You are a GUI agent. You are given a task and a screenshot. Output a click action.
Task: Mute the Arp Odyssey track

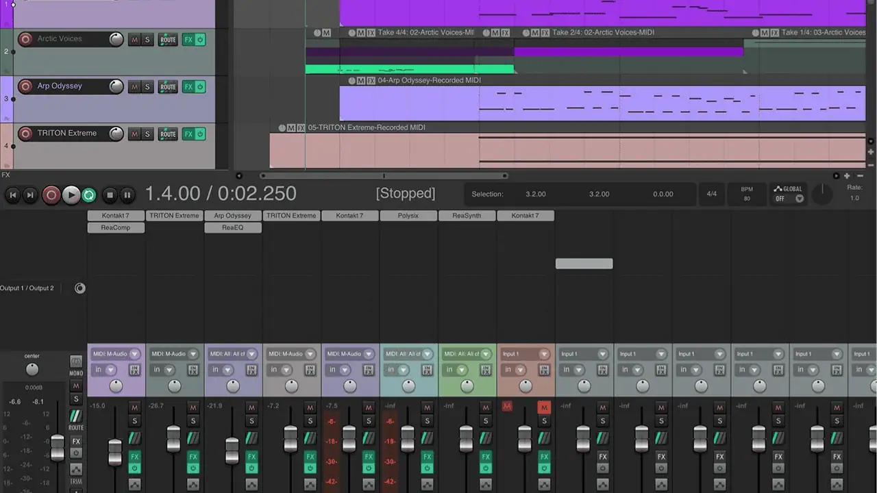[x=134, y=87]
